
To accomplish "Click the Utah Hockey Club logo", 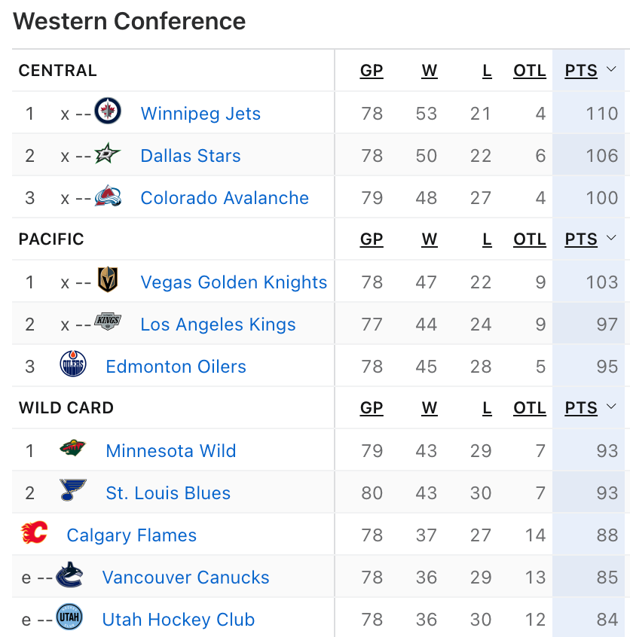I will (x=69, y=617).
